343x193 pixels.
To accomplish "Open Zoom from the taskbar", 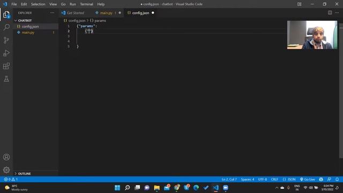I will pyautogui.click(x=226, y=188).
